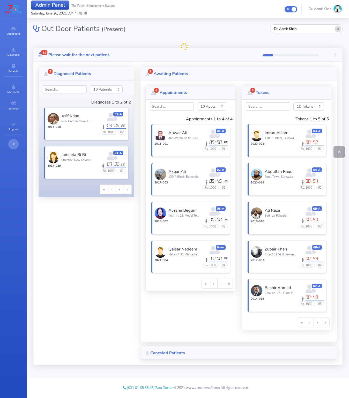The image size is (349, 398).
Task: Expand sidebar with the round arrow button
Action: [x=13, y=144]
